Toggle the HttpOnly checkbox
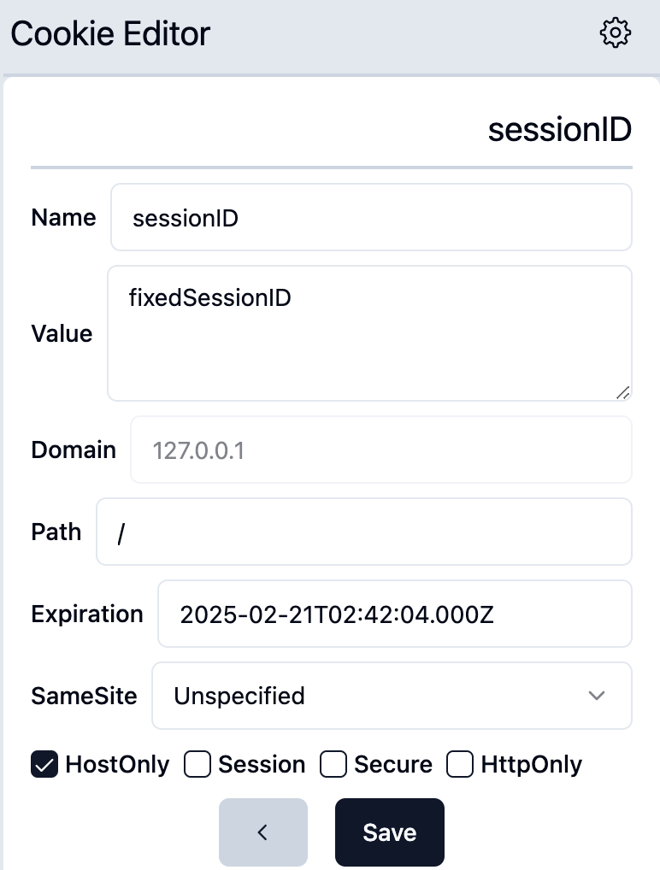Screen dimensions: 660x870 tap(461, 764)
